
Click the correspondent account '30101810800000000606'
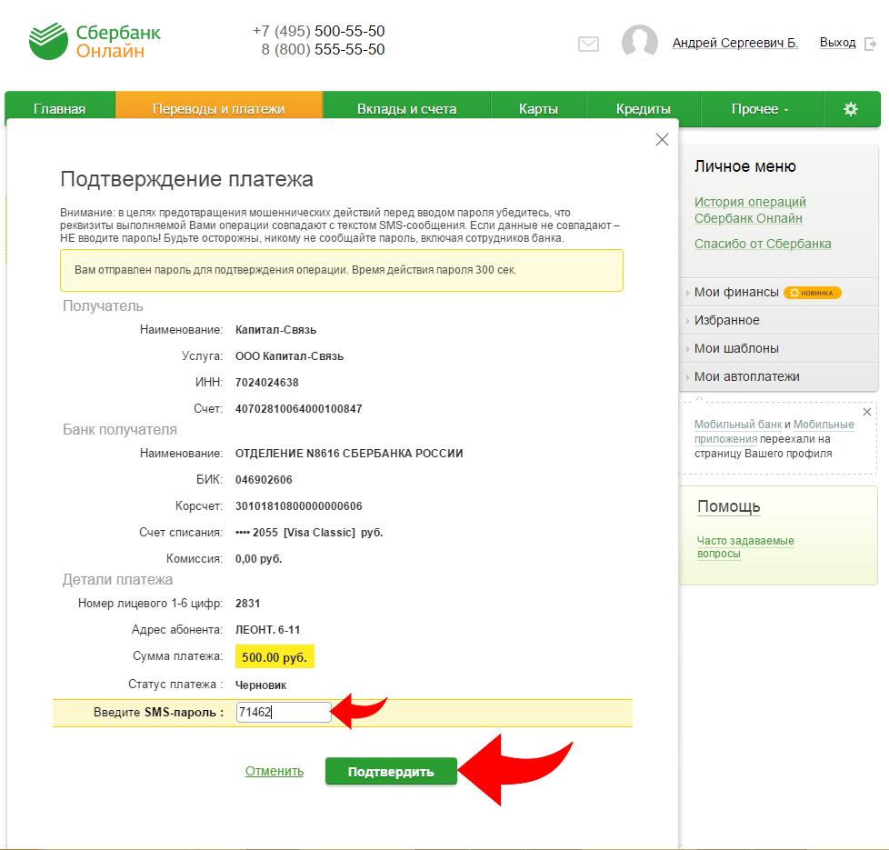[x=299, y=506]
